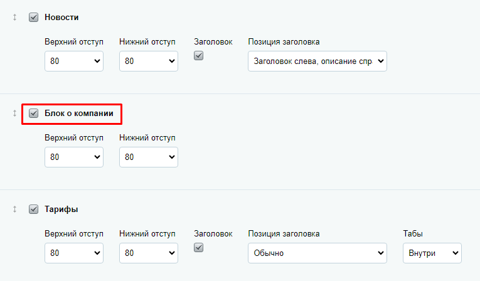The width and height of the screenshot is (480, 281).
Task: Click the Блок о компании label
Action: (x=79, y=114)
